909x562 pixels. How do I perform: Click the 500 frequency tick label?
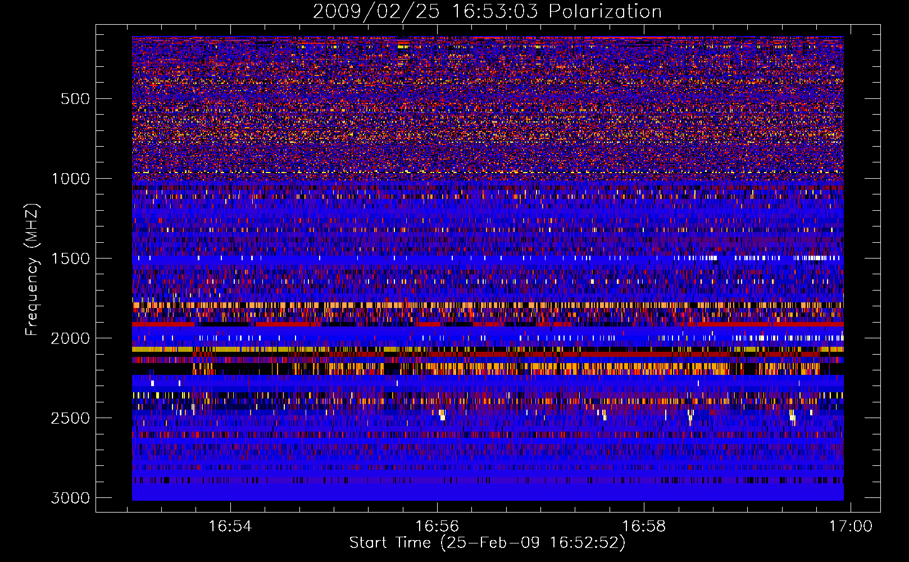[75, 99]
